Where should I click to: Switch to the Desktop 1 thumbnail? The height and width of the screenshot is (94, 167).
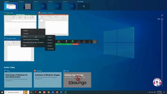(x=11, y=6)
